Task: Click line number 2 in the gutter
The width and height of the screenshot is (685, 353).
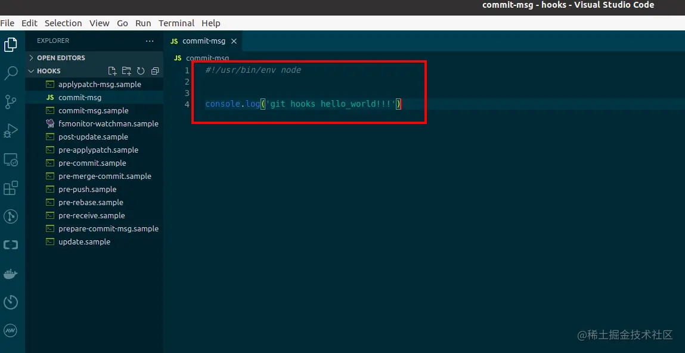Action: point(187,82)
